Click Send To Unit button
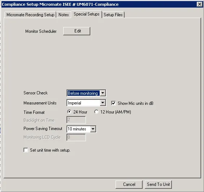 pos(159,184)
